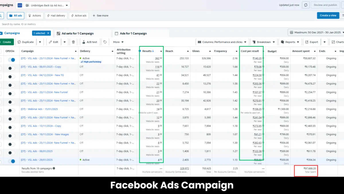
Task: Click the info icon near Results from 19 campaigns
Action: (x=54, y=168)
